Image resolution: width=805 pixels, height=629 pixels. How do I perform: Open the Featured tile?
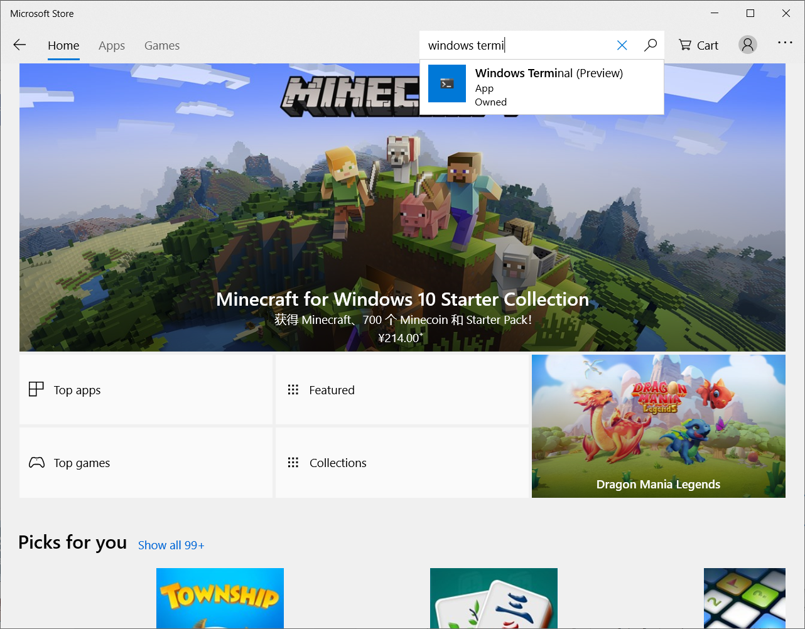pyautogui.click(x=402, y=390)
